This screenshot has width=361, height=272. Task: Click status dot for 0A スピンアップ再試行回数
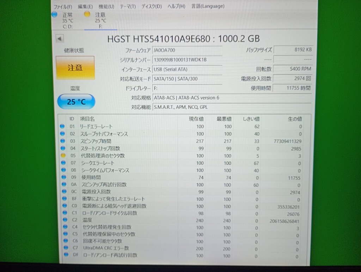(x=64, y=184)
